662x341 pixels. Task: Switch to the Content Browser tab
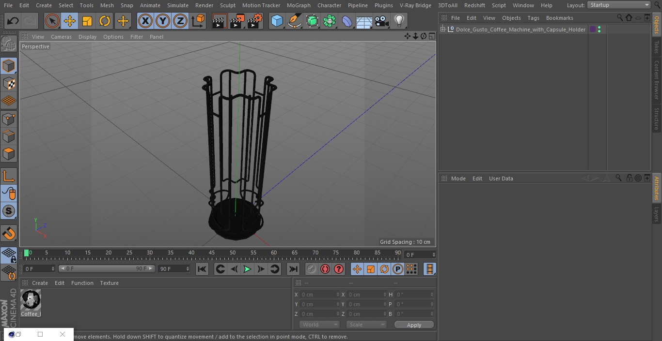click(657, 80)
